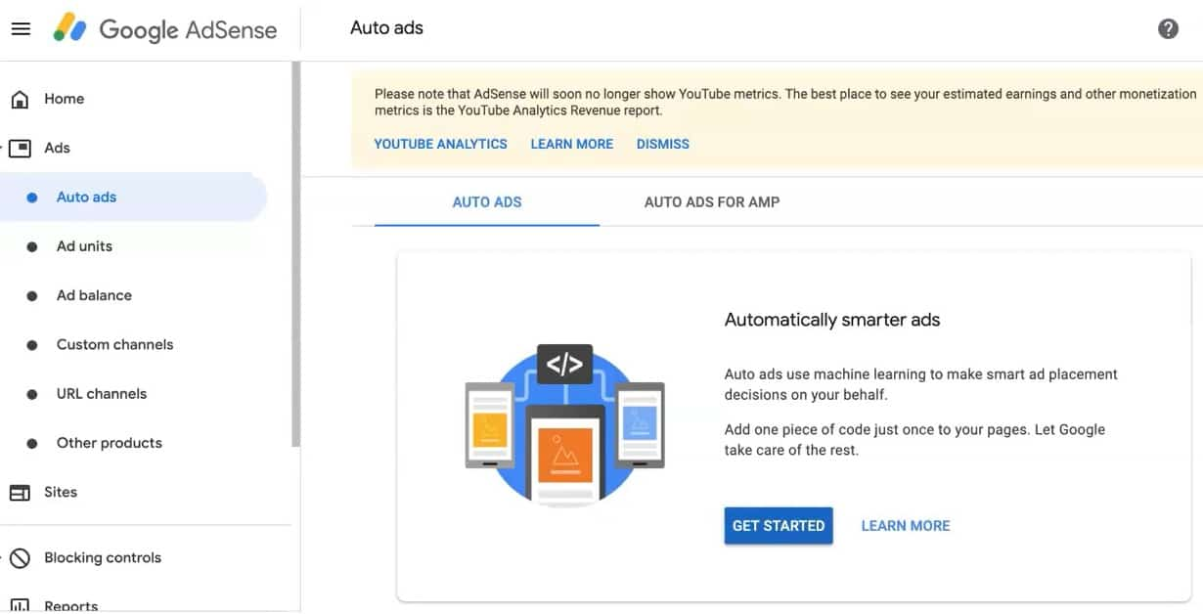This screenshot has height=614, width=1203.
Task: Select Ad units in sidebar
Action: click(x=133, y=246)
